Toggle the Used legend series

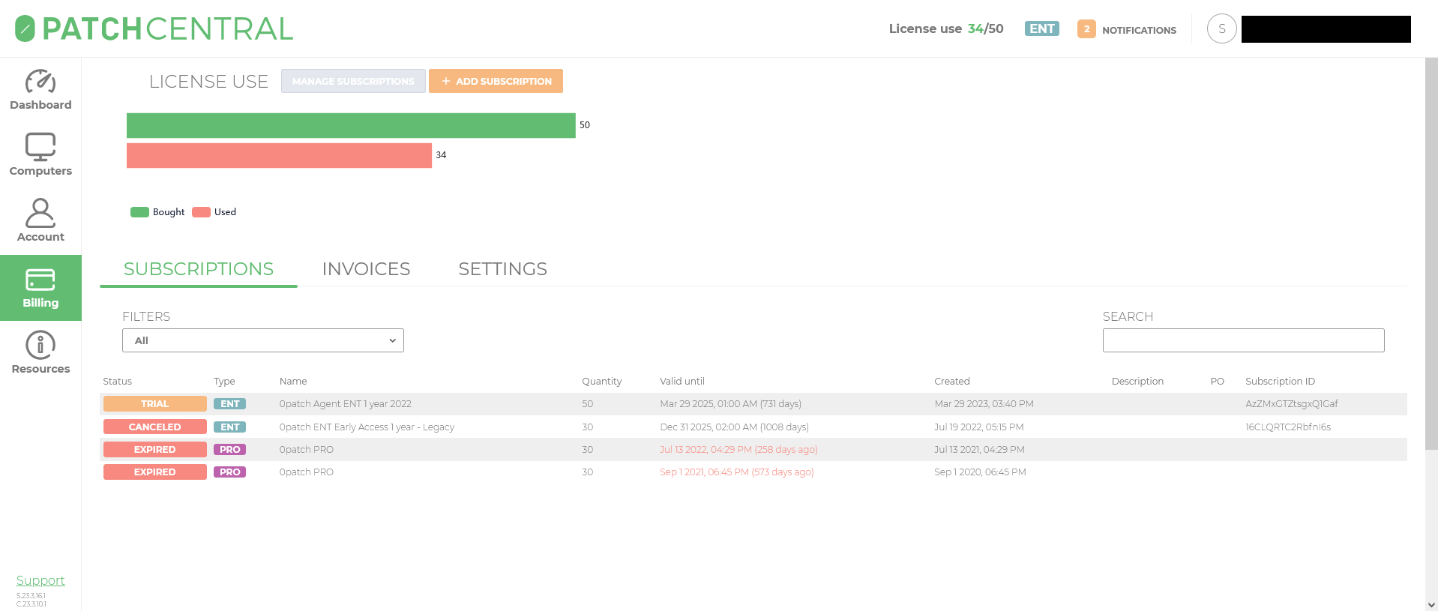tap(214, 212)
